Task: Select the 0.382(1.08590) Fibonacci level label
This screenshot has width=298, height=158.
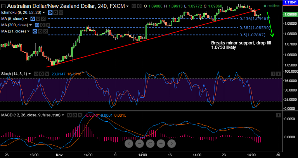Action: [255, 28]
